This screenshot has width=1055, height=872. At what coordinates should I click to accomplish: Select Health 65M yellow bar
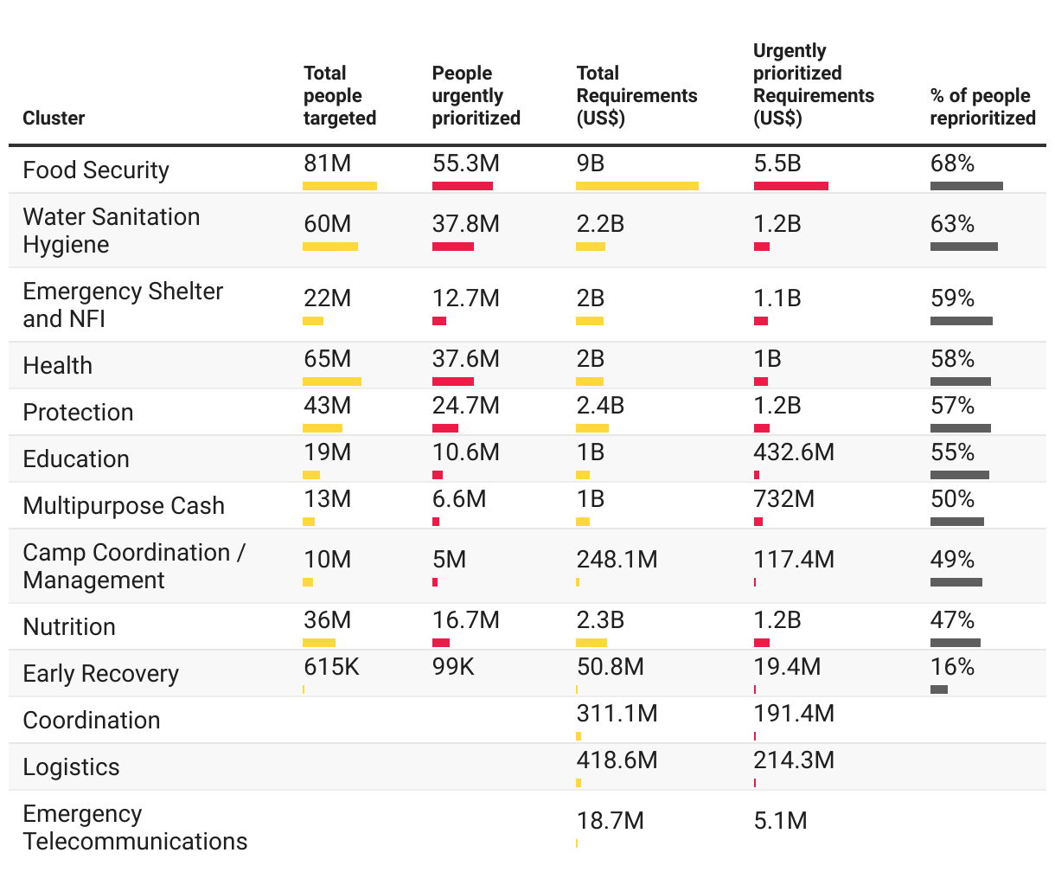332,381
